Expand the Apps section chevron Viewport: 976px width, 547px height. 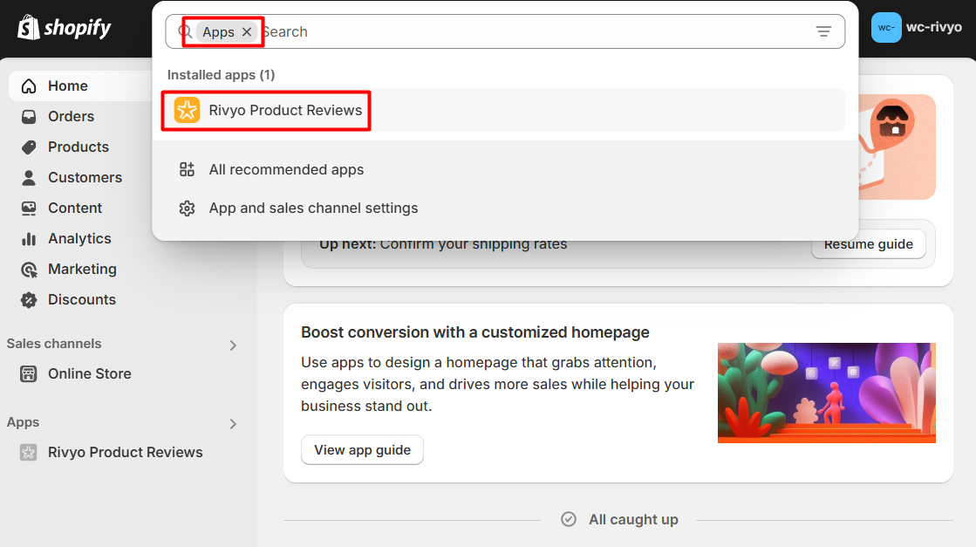coord(233,424)
